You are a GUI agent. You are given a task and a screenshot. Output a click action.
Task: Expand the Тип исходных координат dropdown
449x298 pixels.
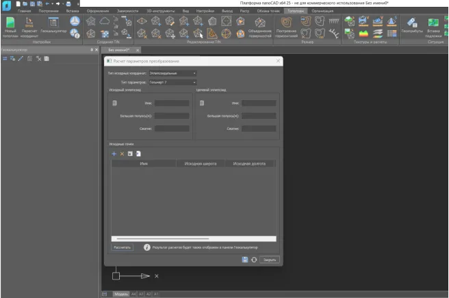tap(194, 73)
